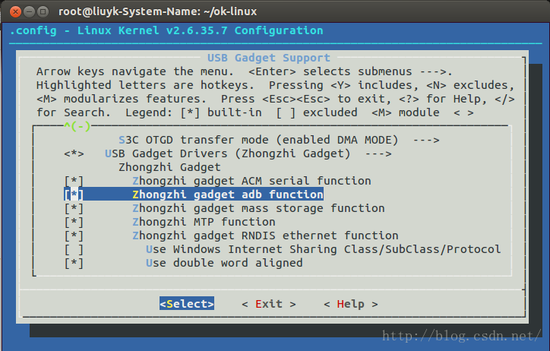
Task: Click the ^(-) scroll-up indicator
Action: [x=77, y=126]
